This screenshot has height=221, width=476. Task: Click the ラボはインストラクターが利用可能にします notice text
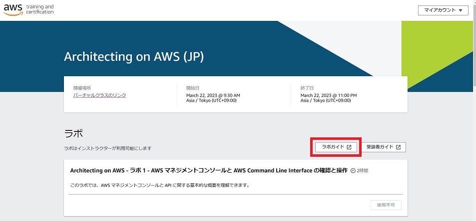[107, 148]
